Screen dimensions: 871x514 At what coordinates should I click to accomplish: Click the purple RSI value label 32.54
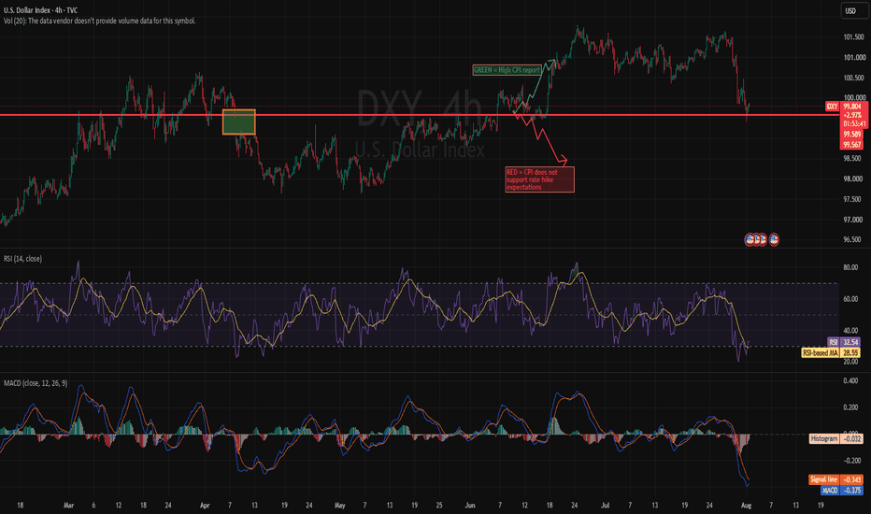[850, 342]
